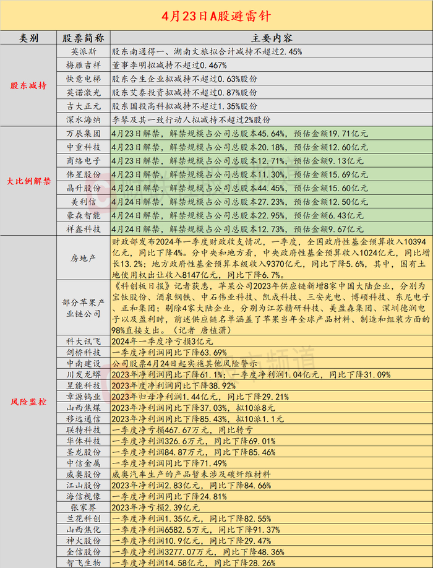This screenshot has width=433, height=568.
Task: Click the '股东减持' category cell
Action: point(28,86)
